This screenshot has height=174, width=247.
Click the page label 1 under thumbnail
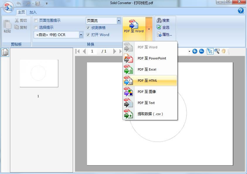click(38, 96)
